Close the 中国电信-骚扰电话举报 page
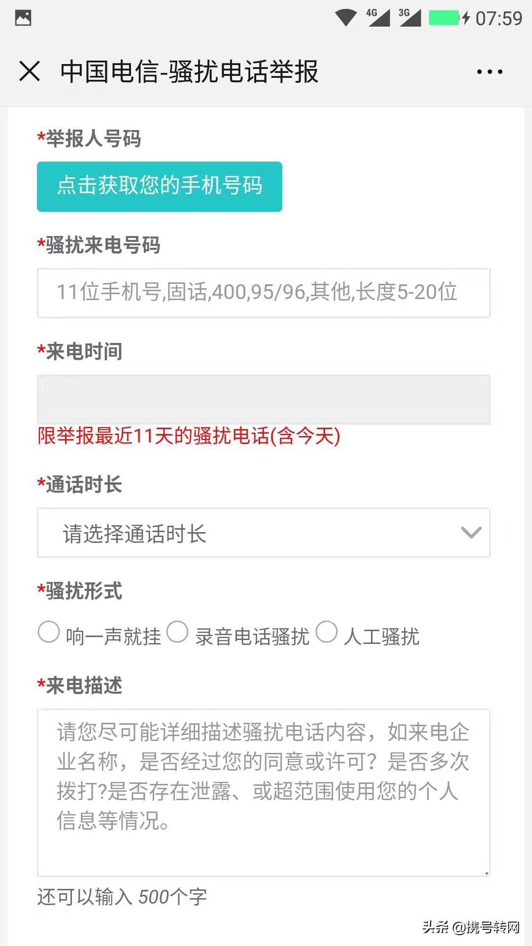 30,71
